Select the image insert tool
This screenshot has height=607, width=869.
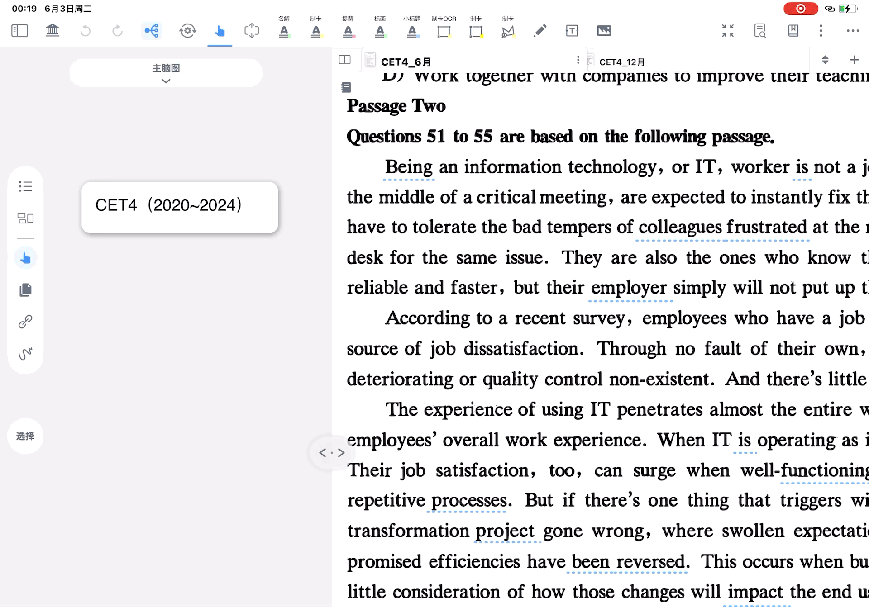pyautogui.click(x=604, y=31)
